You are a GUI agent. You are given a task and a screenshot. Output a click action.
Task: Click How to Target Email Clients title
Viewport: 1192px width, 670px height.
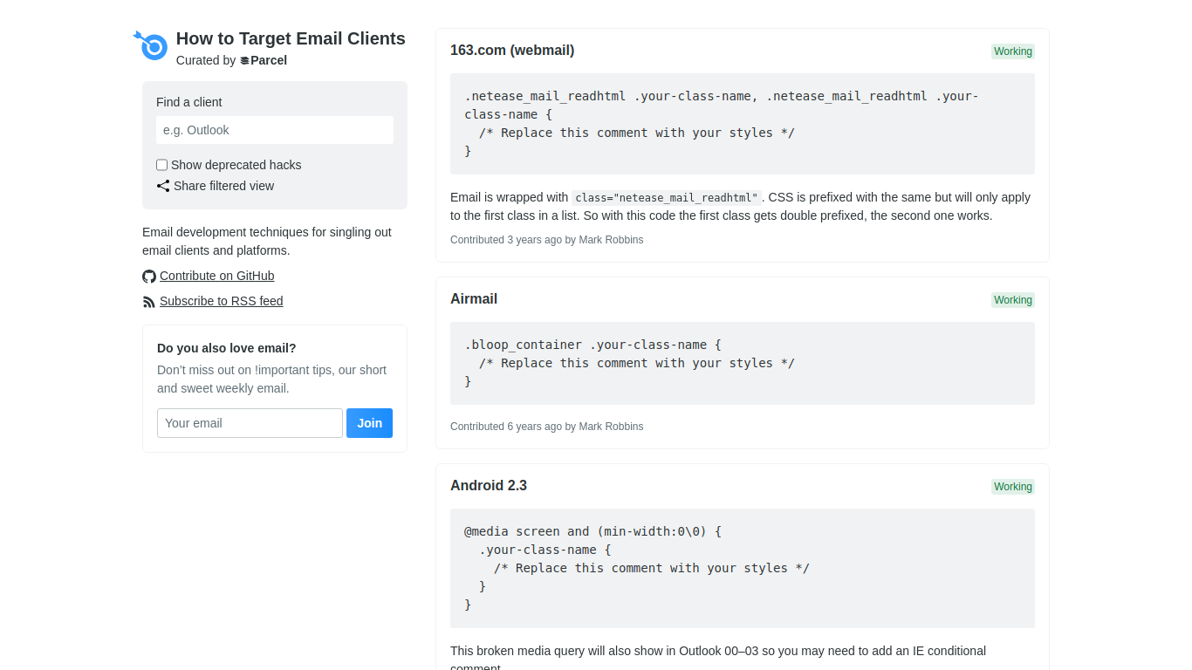(x=291, y=38)
